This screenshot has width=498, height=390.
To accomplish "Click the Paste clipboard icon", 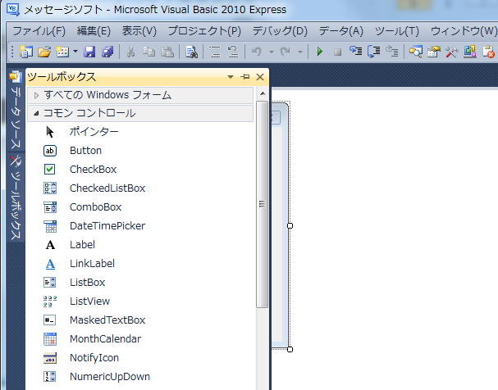I will [167, 52].
